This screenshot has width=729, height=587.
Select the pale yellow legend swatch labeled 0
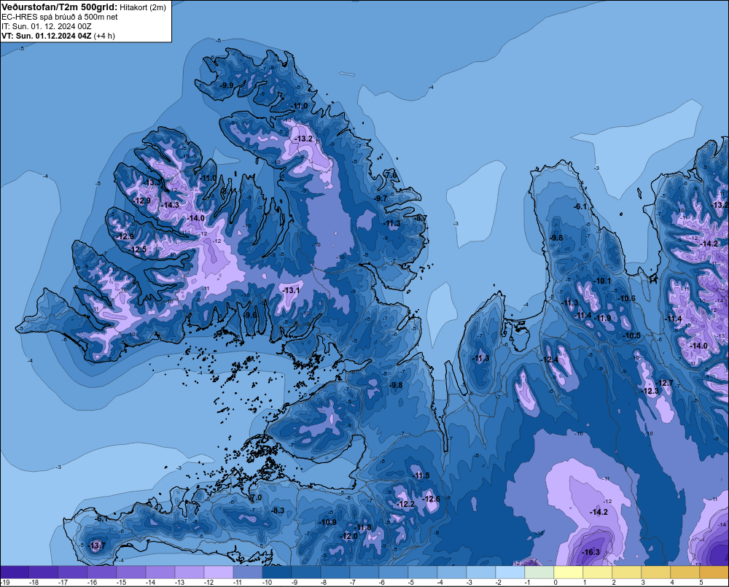tap(568, 572)
